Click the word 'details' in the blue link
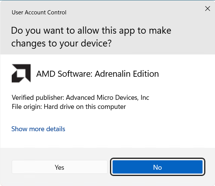This screenshot has height=186, width=215. (x=56, y=129)
